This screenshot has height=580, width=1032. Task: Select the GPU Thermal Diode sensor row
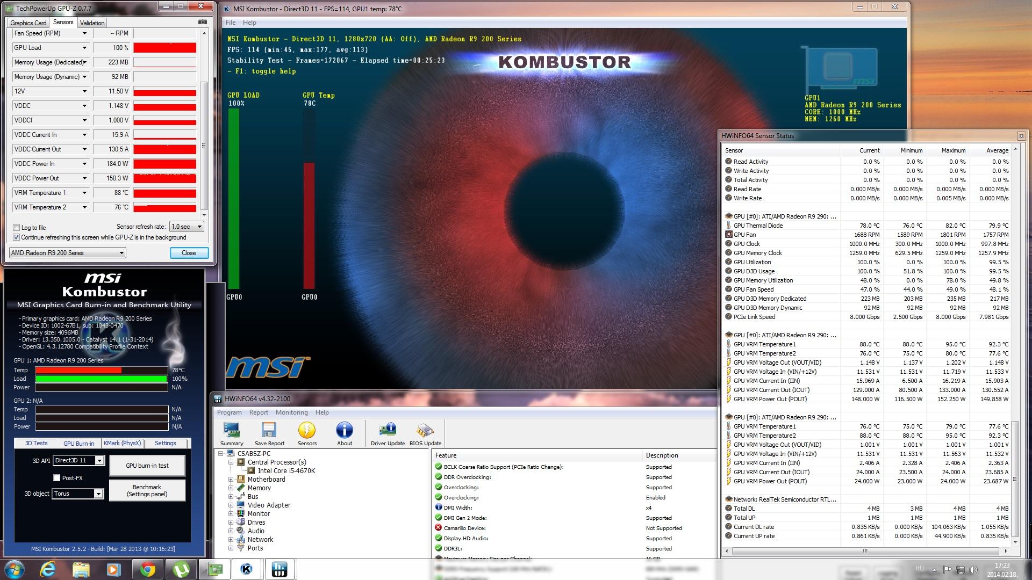pos(866,226)
